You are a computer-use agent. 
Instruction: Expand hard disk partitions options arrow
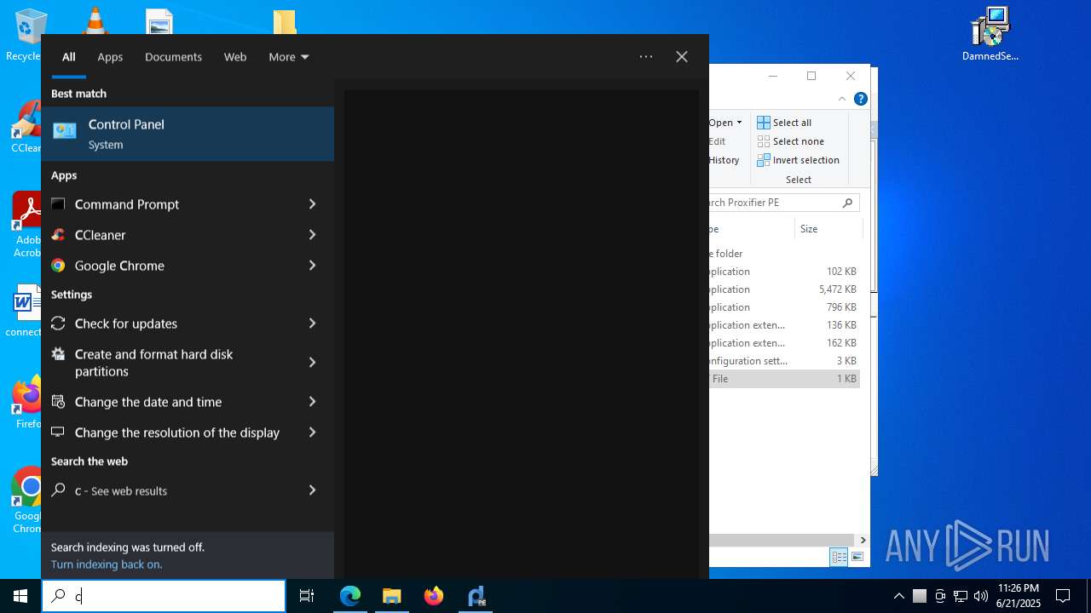(312, 363)
